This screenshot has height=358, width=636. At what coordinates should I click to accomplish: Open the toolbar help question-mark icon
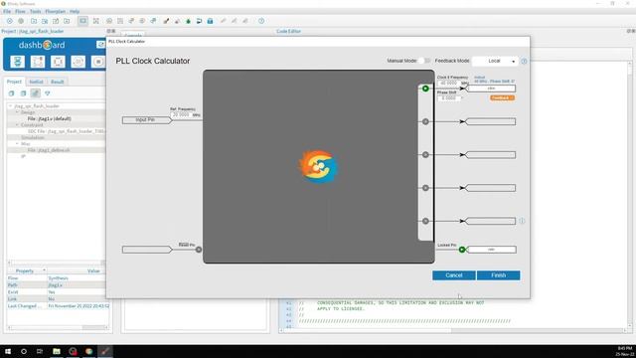[261, 21]
